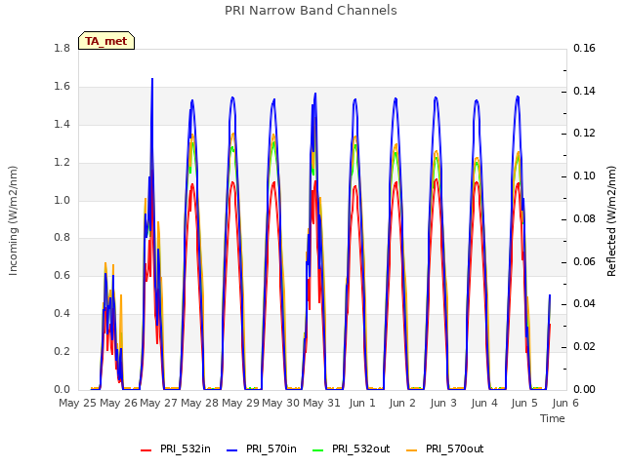Click the Reflected (W/m2/nm) axis label
The width and height of the screenshot is (625, 468).
click(611, 221)
